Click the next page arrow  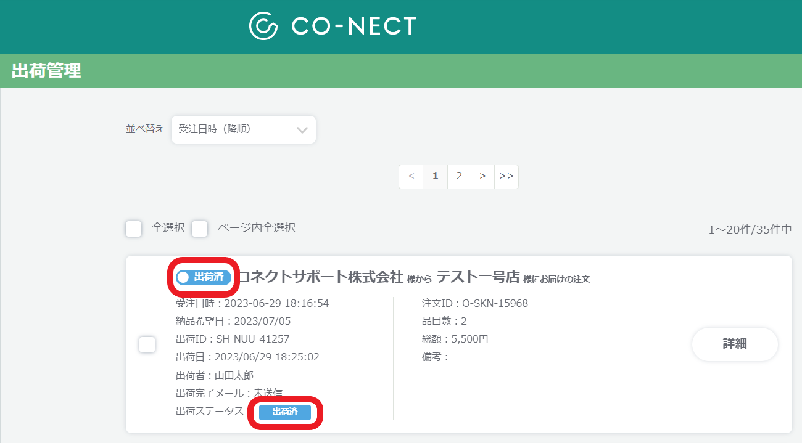coord(482,176)
